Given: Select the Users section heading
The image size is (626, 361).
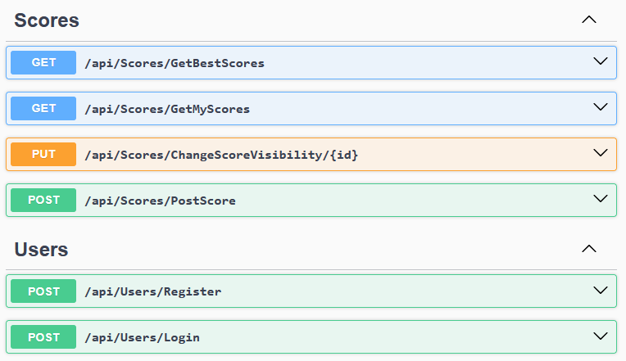Looking at the screenshot, I should tap(41, 249).
